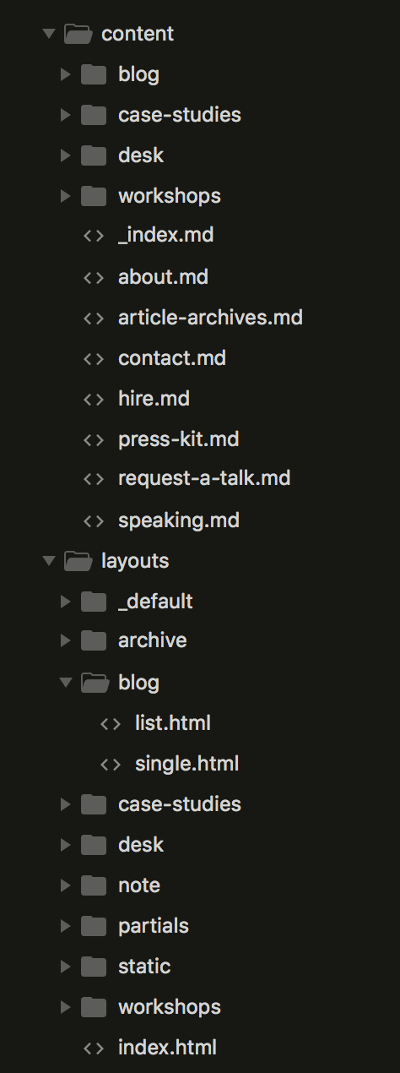
Task: Click the file icon next to single.html
Action: coord(111,764)
